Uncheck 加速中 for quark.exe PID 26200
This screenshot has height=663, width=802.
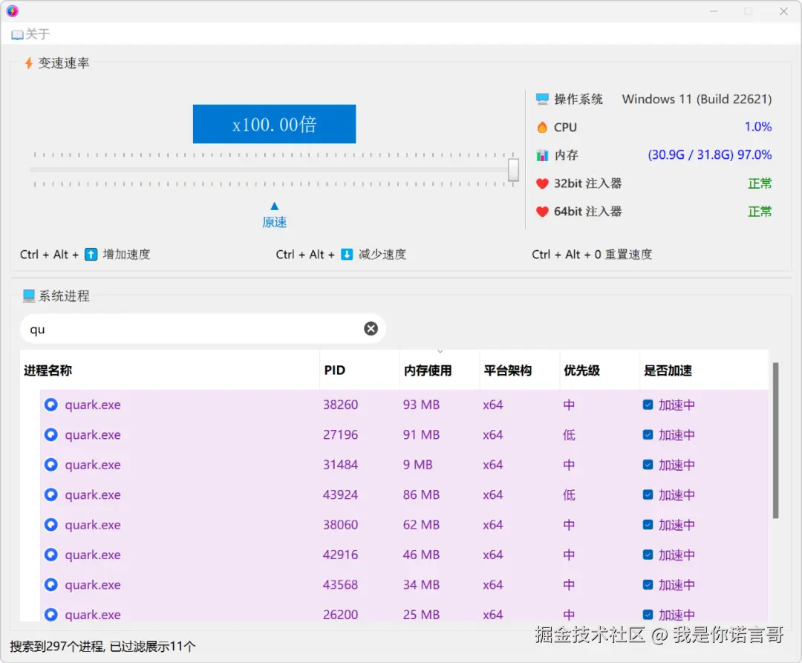coord(648,615)
